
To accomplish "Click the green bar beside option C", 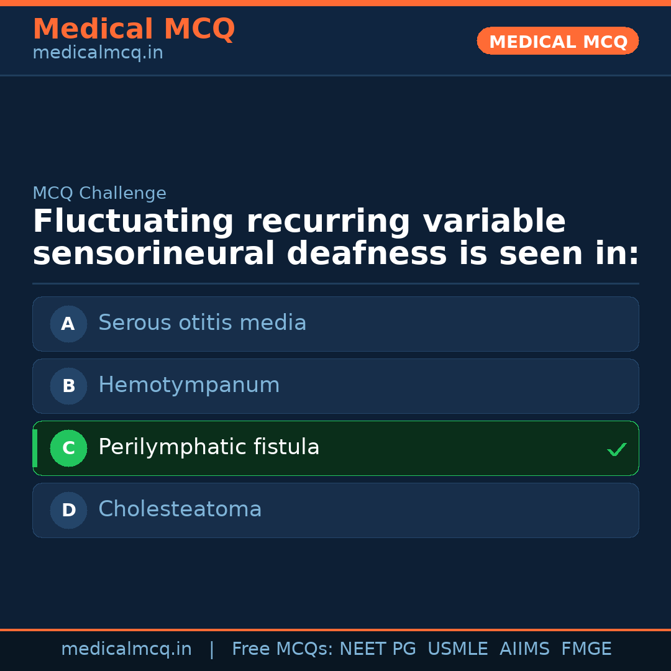I will (35, 448).
